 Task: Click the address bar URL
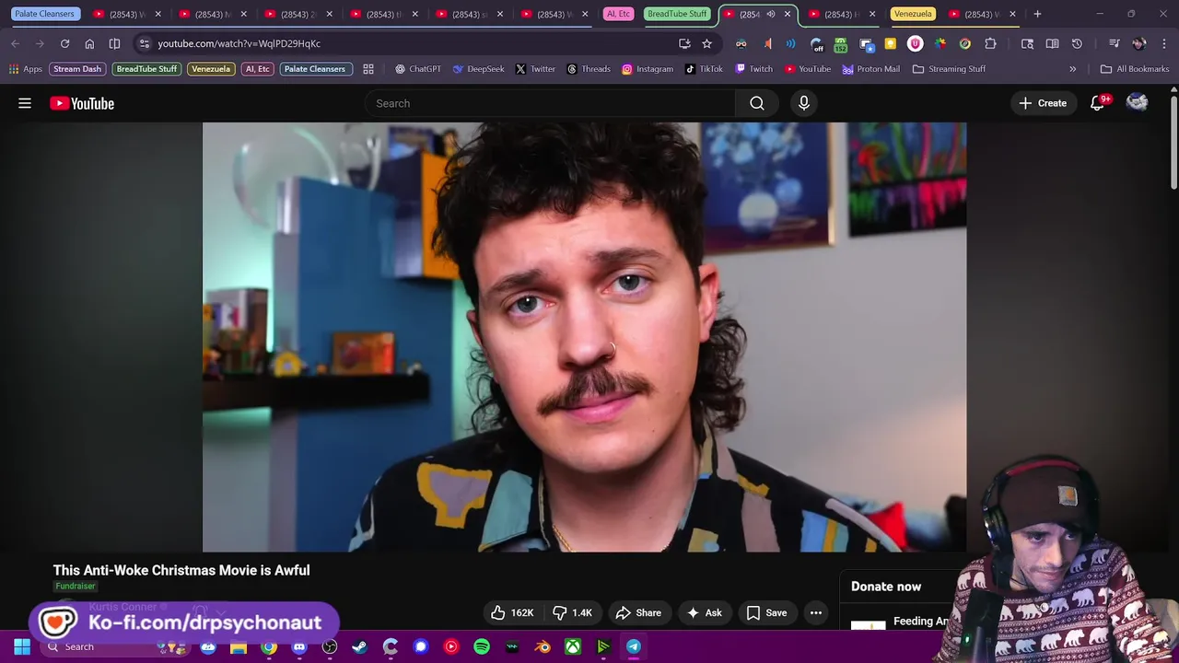point(239,43)
